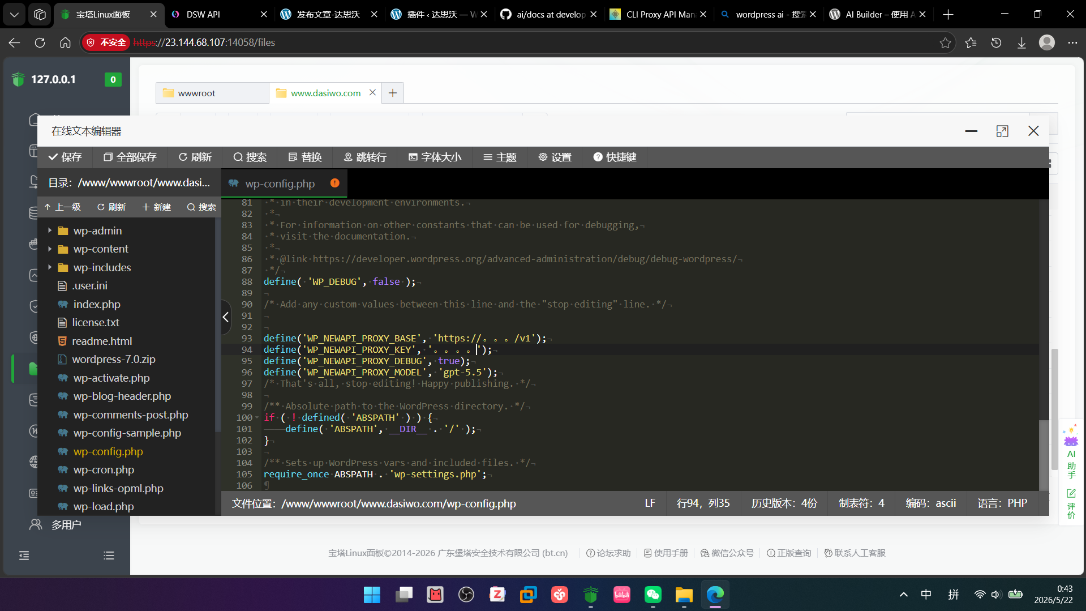Switch to CLI Proxy API browser tab

click(x=658, y=14)
